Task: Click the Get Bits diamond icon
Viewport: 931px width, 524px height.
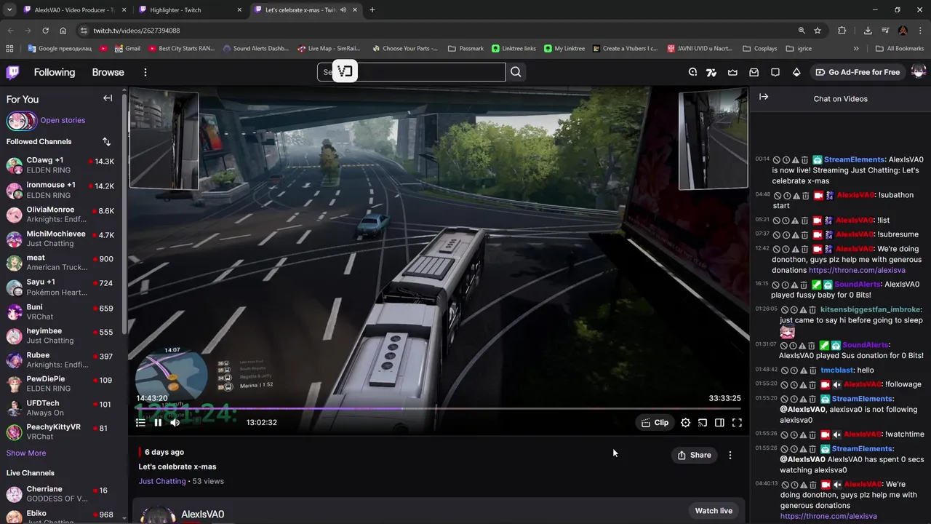Action: [x=796, y=72]
